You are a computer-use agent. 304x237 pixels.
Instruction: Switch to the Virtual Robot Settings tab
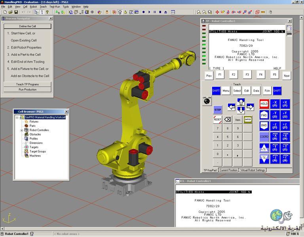coord(253,170)
